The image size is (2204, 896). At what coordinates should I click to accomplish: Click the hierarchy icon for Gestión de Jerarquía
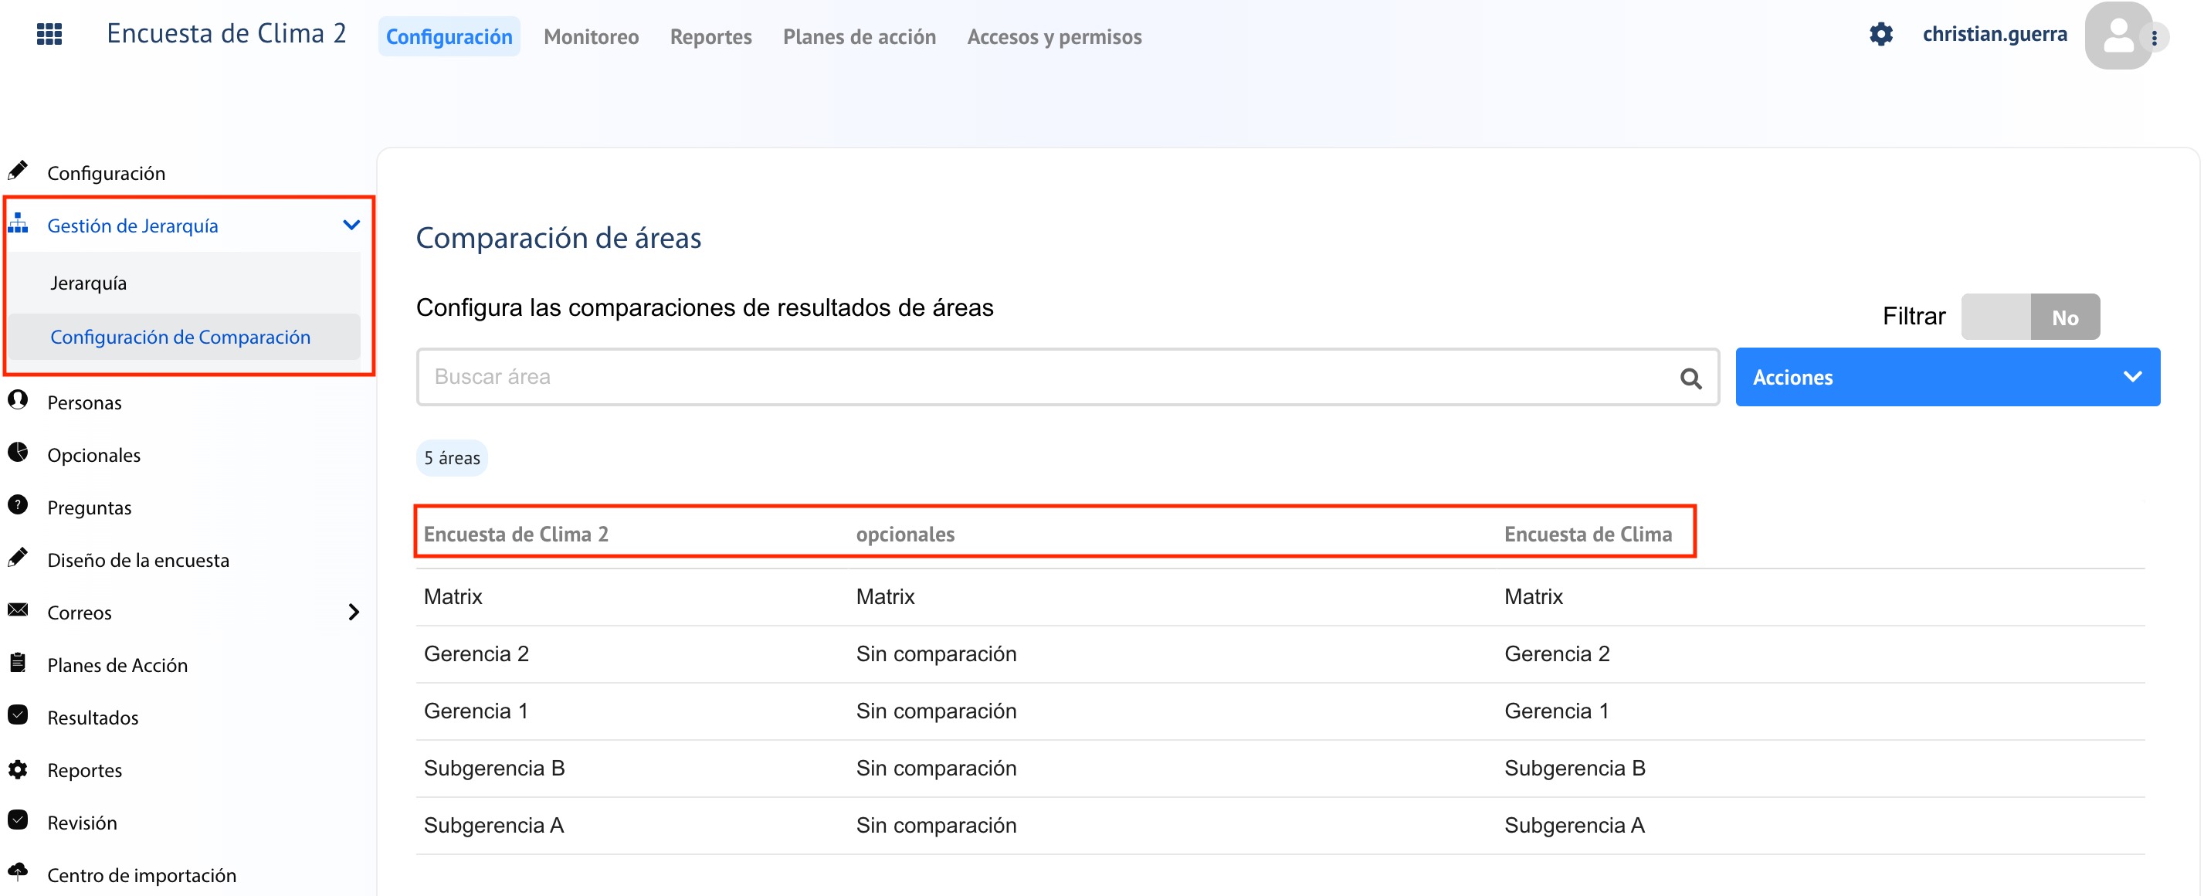(18, 224)
